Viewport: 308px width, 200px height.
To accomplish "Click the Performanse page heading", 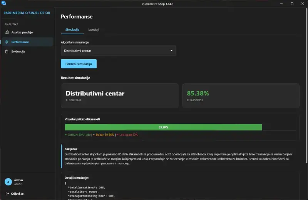I will 77,17.
